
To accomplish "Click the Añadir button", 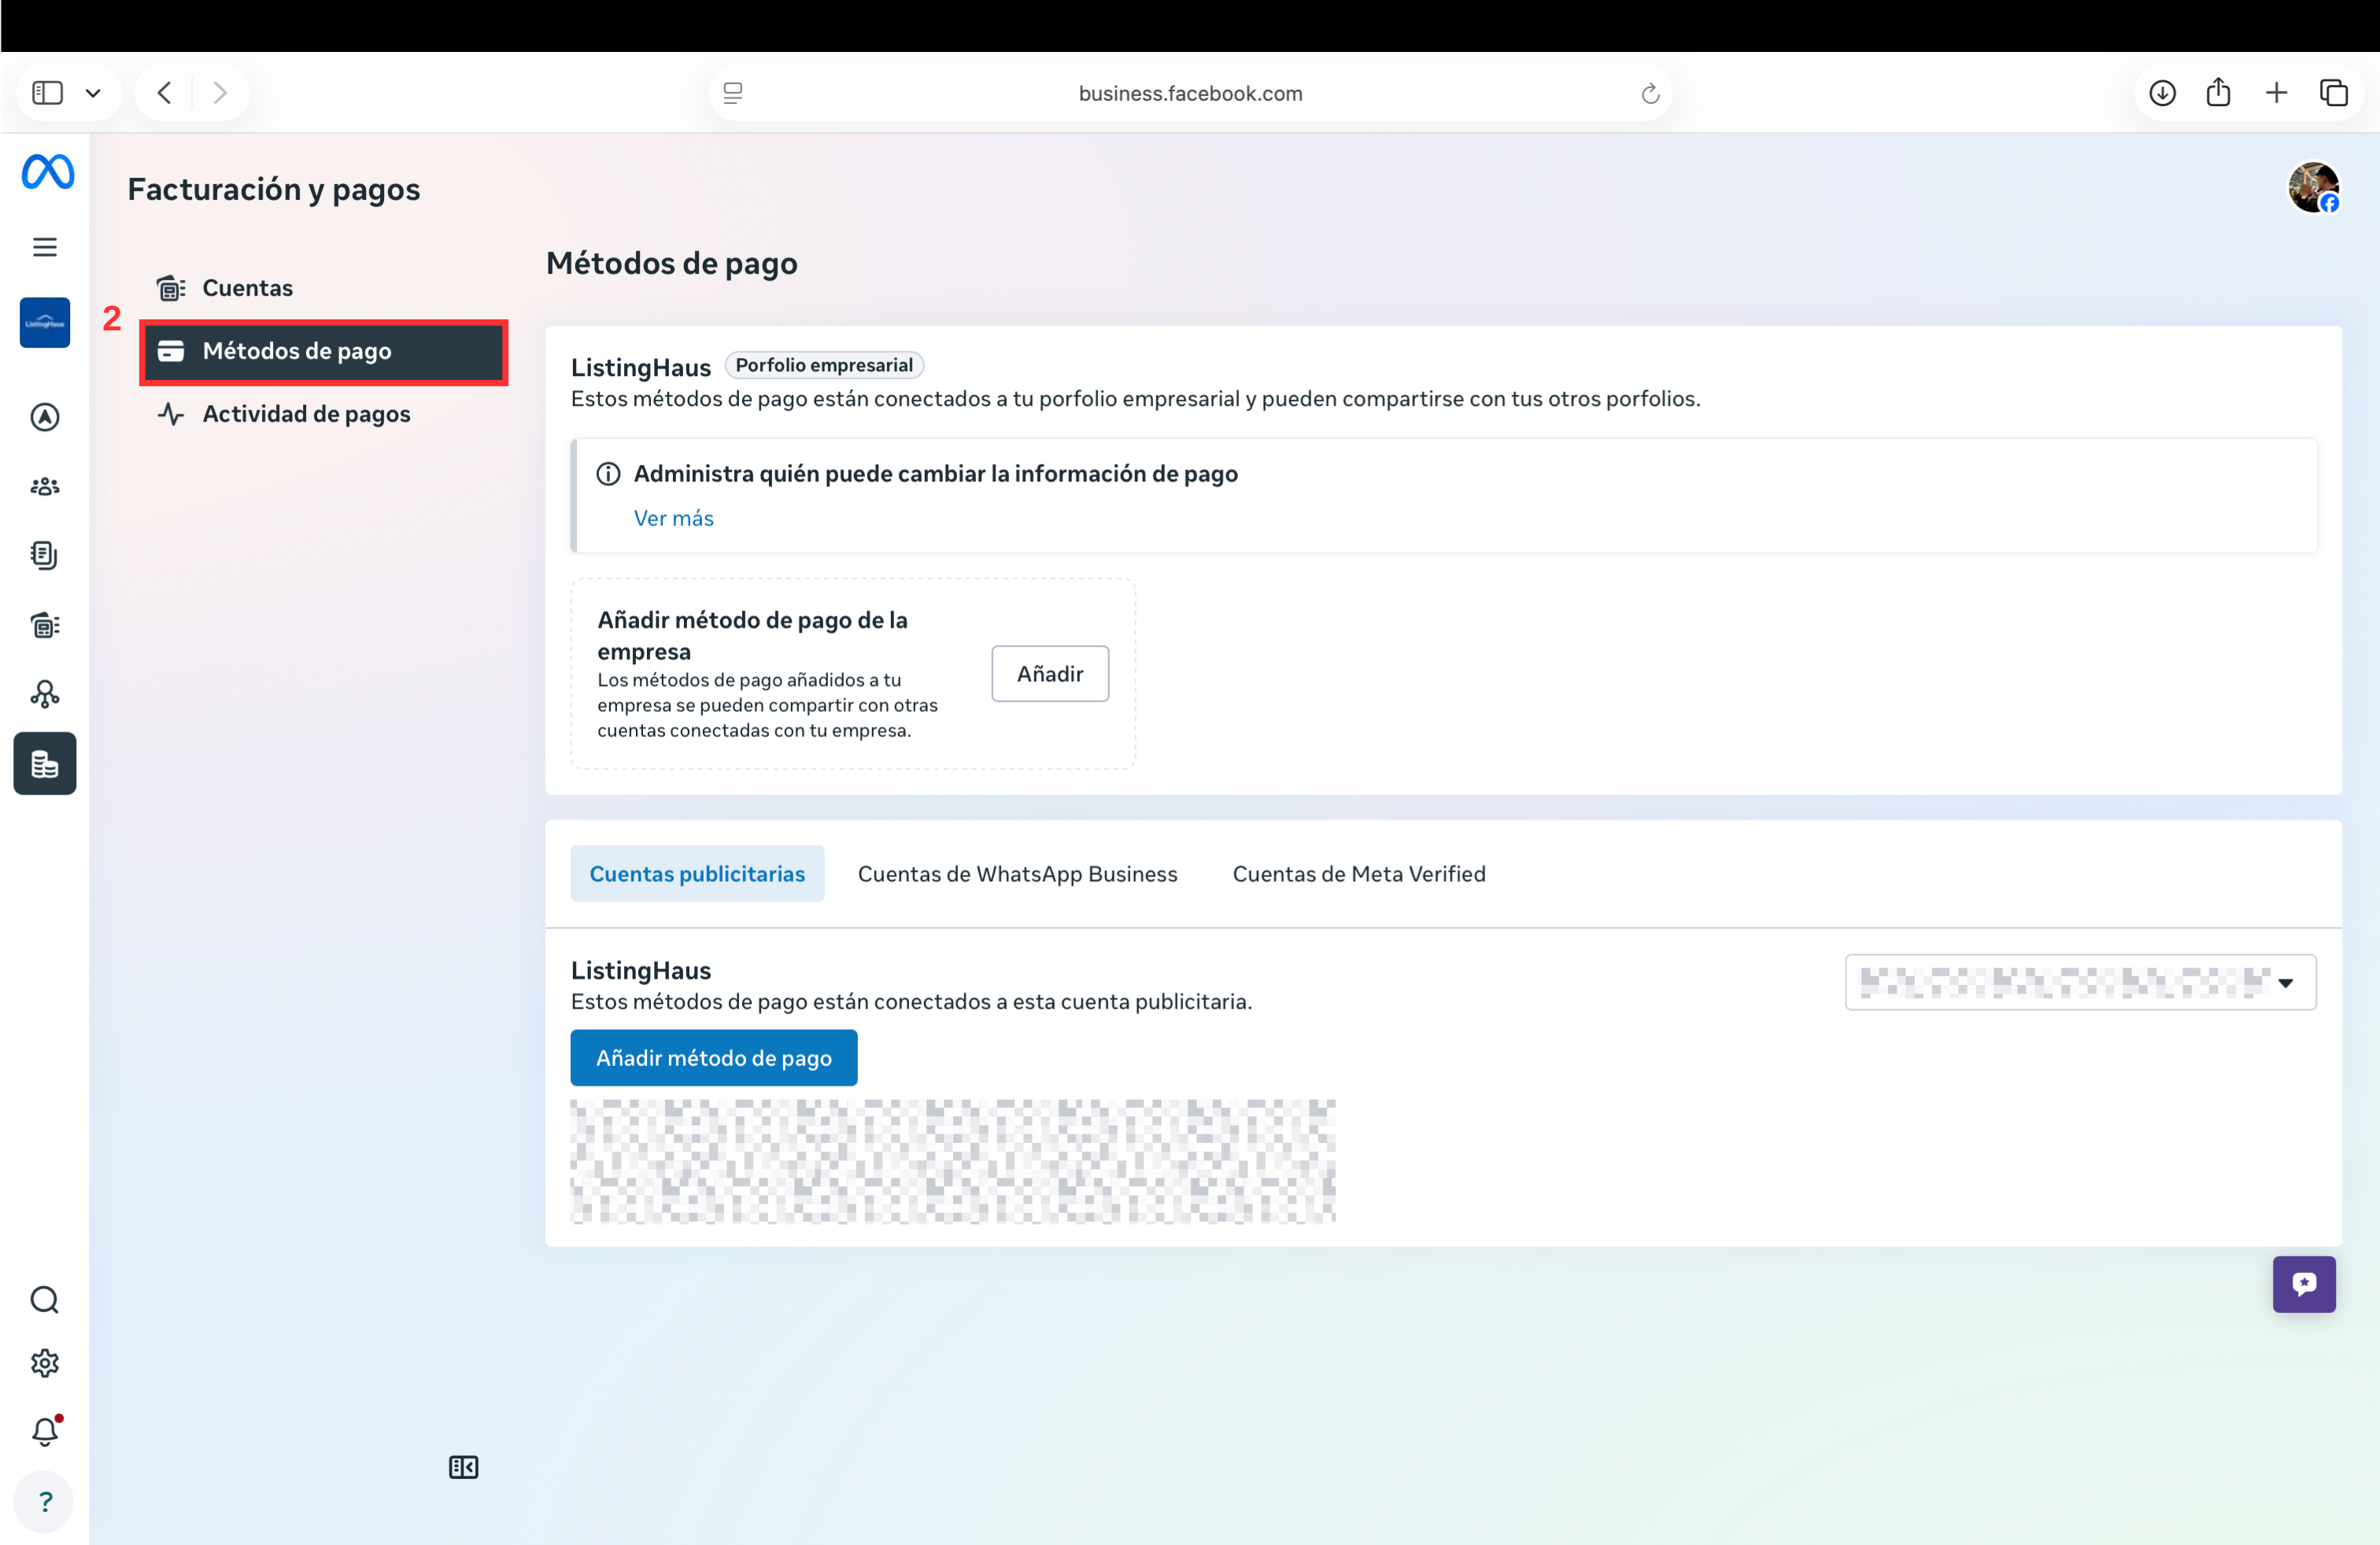I will point(1049,673).
